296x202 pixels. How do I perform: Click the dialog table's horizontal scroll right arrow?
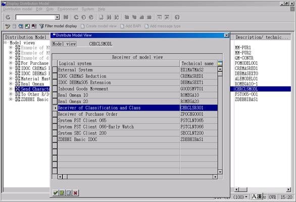[215, 177]
